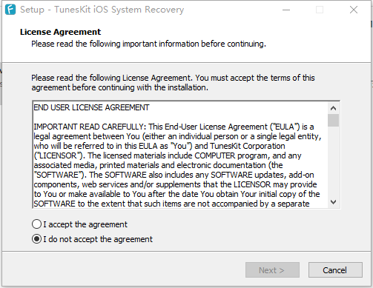
Task: Click the 'License Agreement' page title
Action: click(60, 32)
